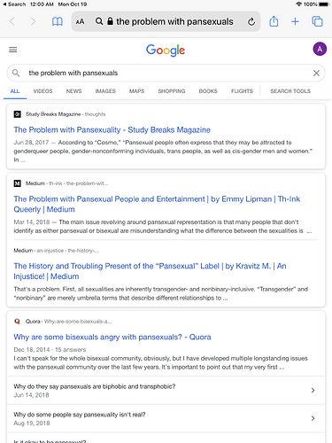Open Search Tools options
Viewport: 332px width, 443px height.
pos(290,91)
